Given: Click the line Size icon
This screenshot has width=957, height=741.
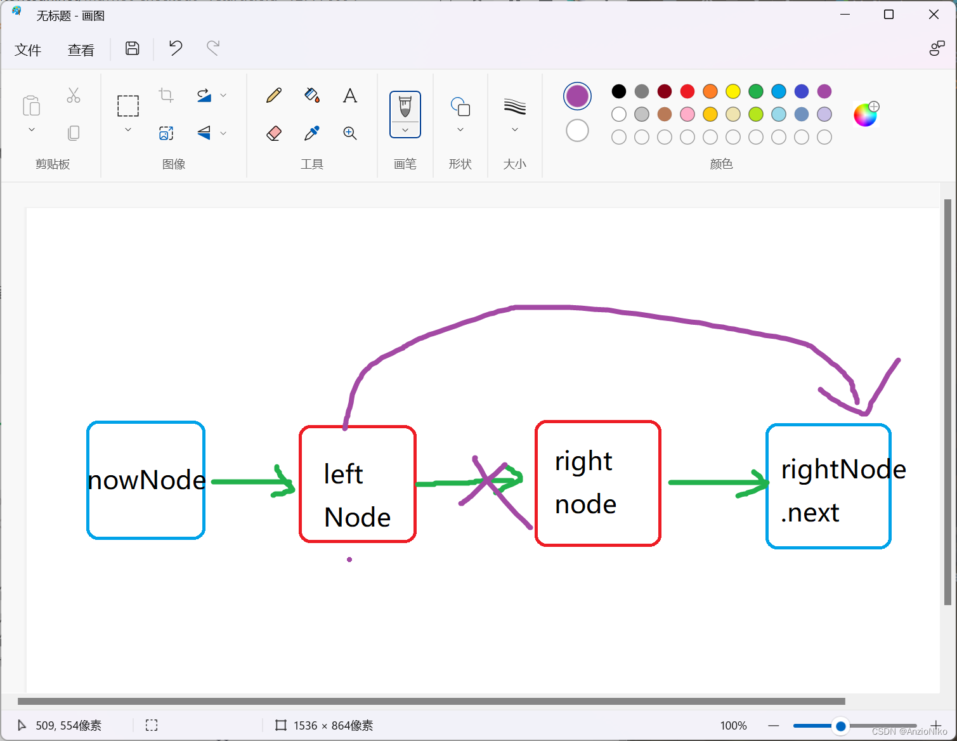Looking at the screenshot, I should pos(515,107).
